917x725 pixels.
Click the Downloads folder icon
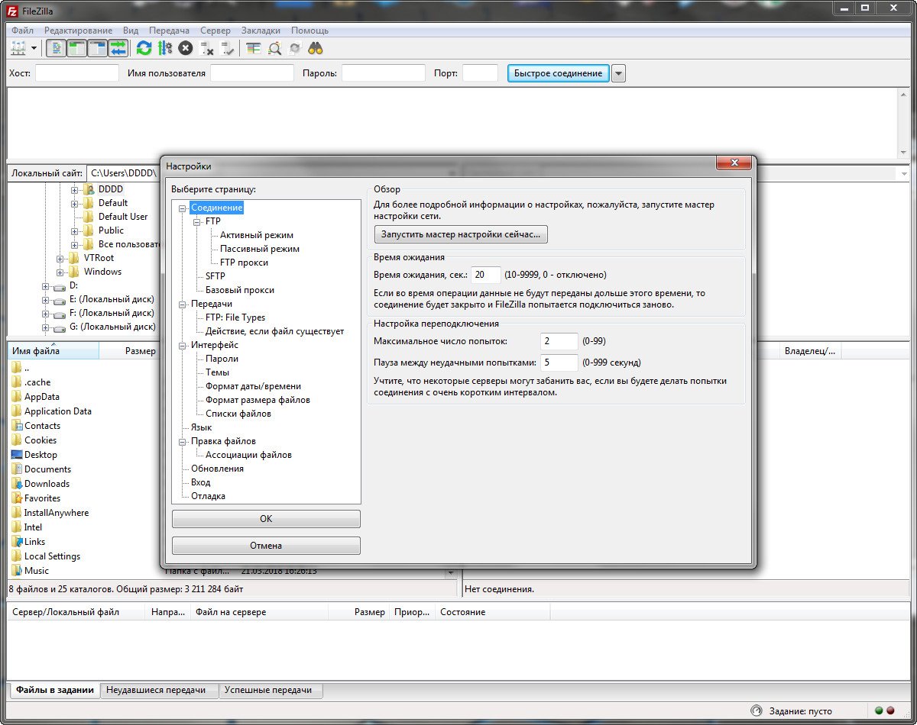pyautogui.click(x=17, y=484)
